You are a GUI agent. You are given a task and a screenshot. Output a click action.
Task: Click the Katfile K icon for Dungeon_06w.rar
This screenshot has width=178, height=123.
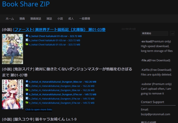click(27, 86)
